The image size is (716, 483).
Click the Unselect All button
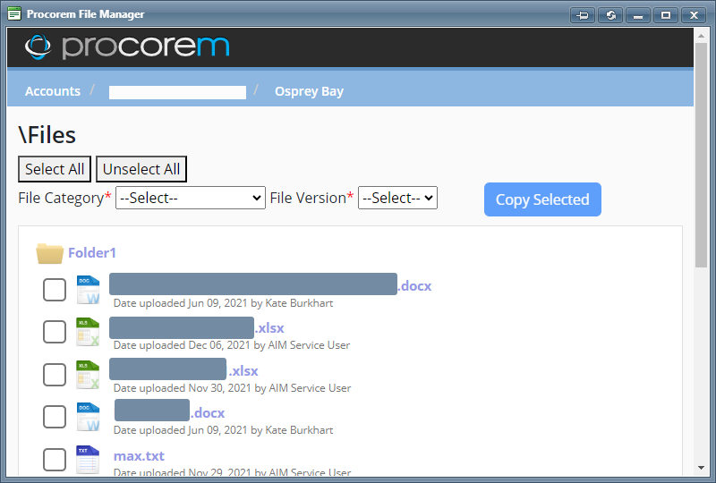coord(141,169)
